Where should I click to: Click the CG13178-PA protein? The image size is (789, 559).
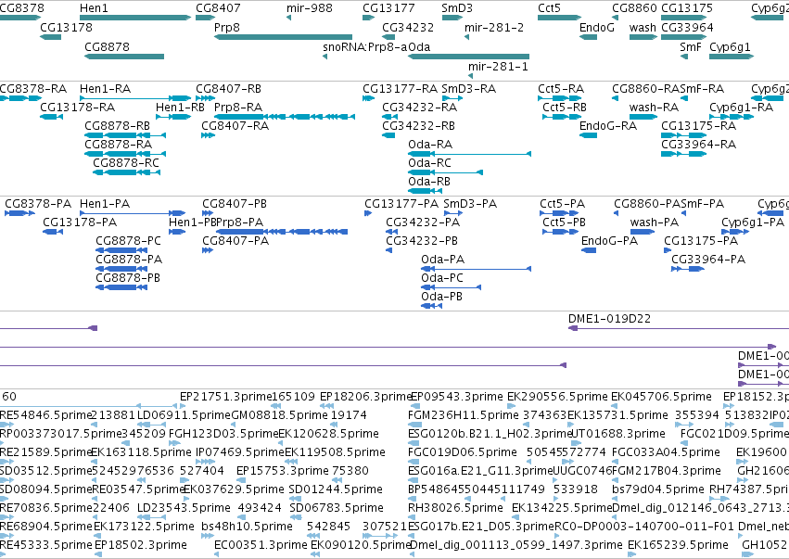pos(53,232)
